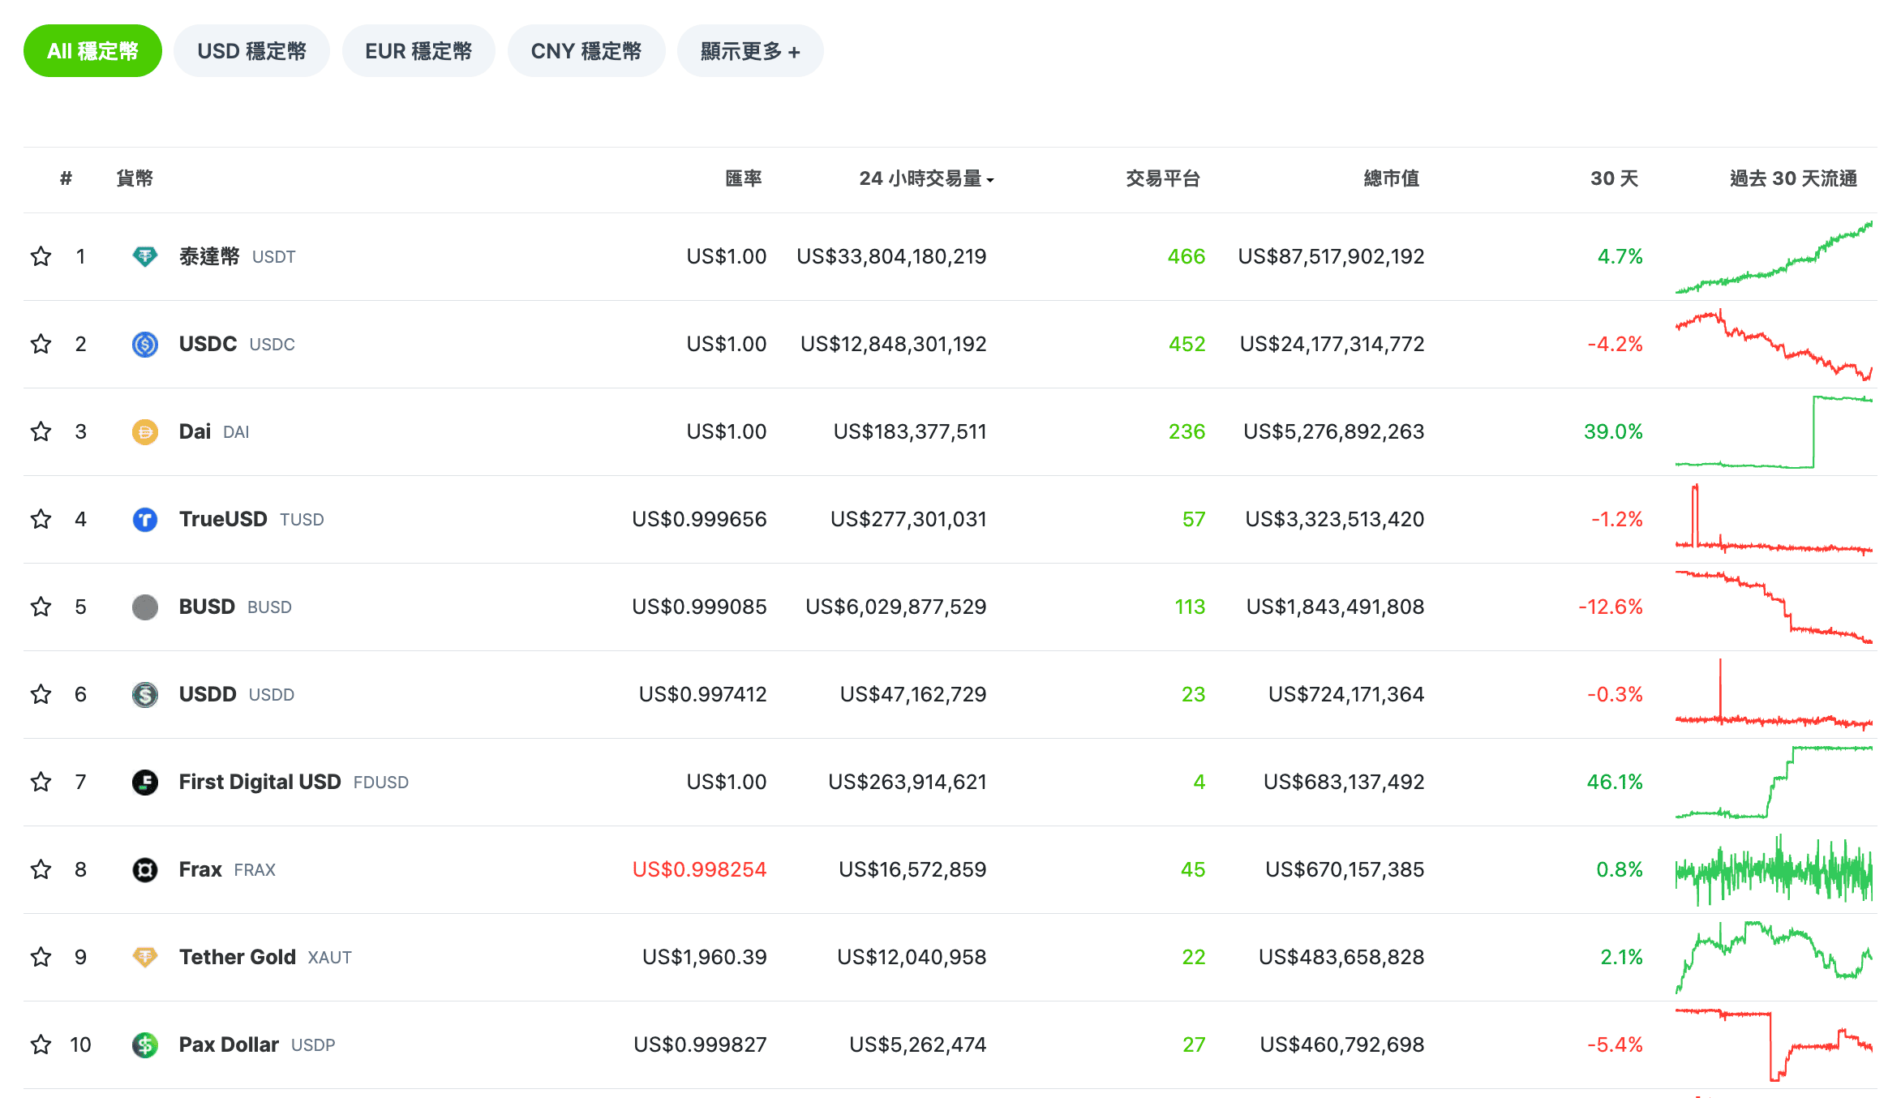This screenshot has width=1901, height=1098.
Task: Star the USDD row
Action: 41,694
